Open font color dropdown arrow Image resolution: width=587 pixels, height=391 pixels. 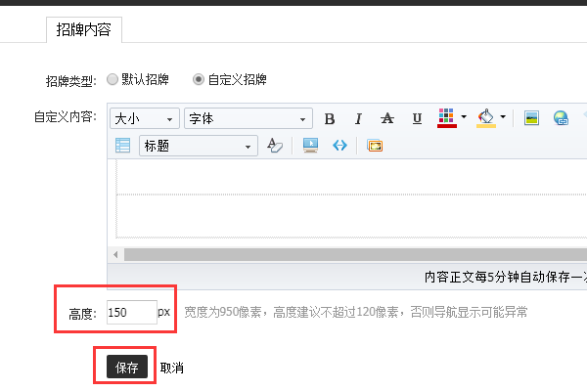point(464,116)
